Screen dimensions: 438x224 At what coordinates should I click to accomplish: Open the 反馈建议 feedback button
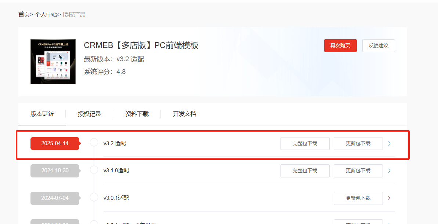[x=379, y=45]
